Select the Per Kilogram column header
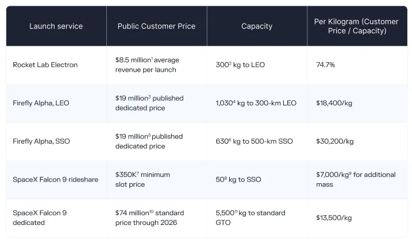The image size is (412, 241). pyautogui.click(x=357, y=26)
